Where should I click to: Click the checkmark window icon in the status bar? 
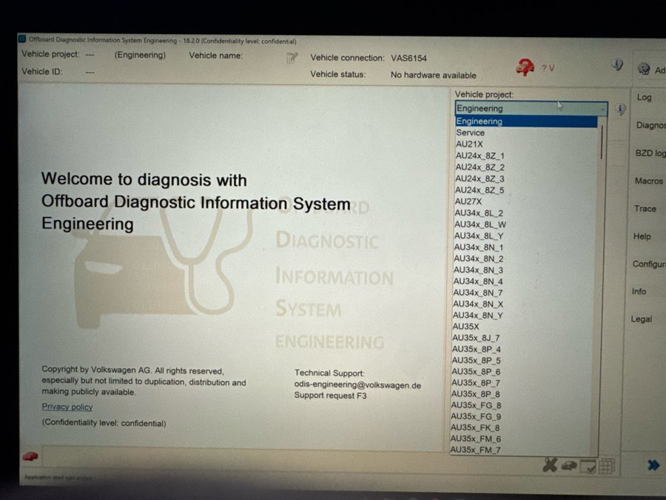tap(588, 466)
